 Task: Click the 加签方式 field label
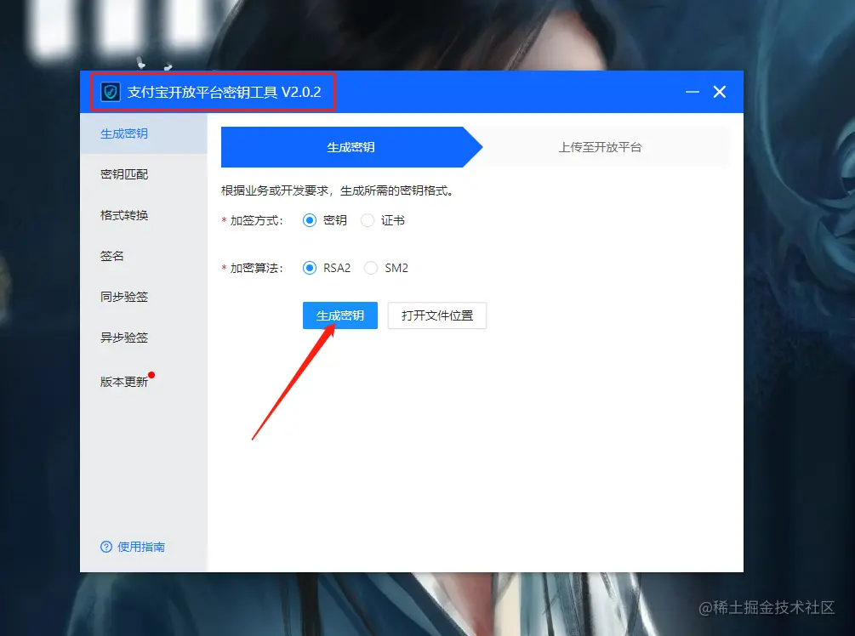[x=256, y=221]
